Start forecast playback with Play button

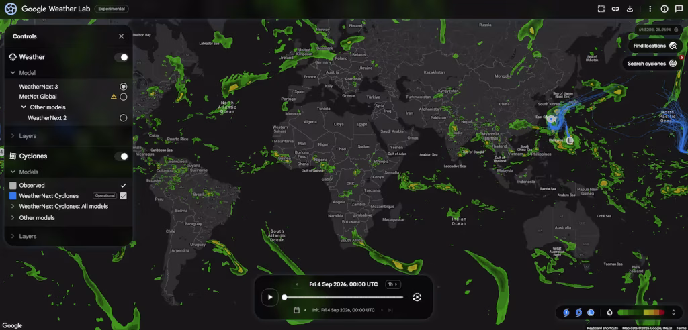point(270,297)
